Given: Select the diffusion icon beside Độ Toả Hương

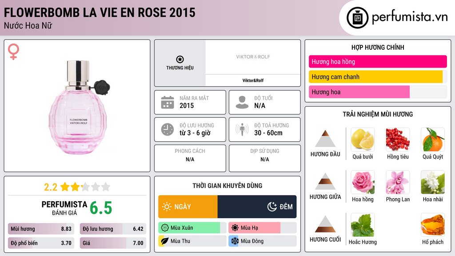Looking at the screenshot, I should 242,129.
